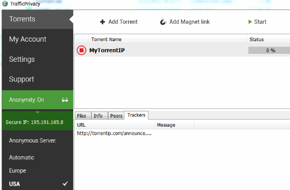Click the green play triangle icon
This screenshot has width=290, height=190.
tap(250, 22)
